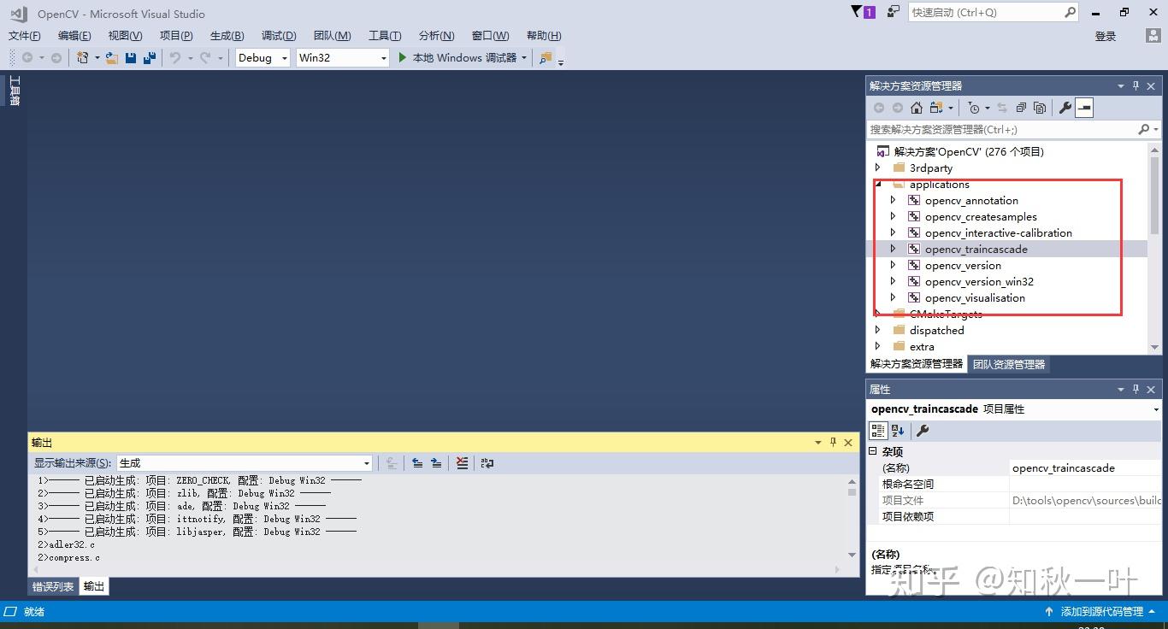The width and height of the screenshot is (1168, 629).
Task: Click Go to Previous Message in Output
Action: pos(417,463)
